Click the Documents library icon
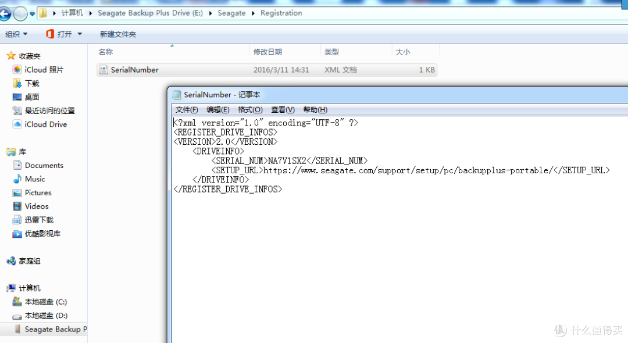 [17, 165]
